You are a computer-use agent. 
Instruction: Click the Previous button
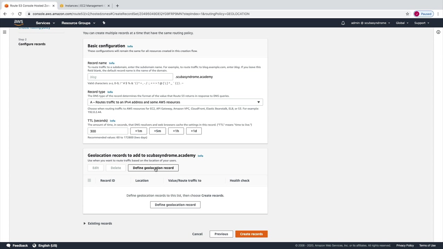coord(221,234)
